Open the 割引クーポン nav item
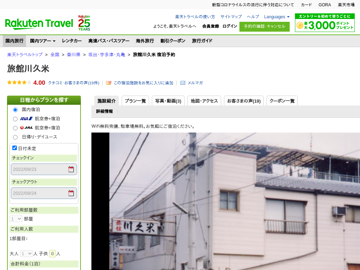 (173, 41)
